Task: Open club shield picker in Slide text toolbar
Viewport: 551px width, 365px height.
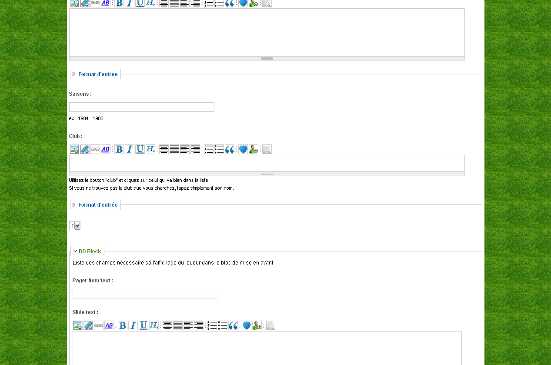Action: (247, 325)
